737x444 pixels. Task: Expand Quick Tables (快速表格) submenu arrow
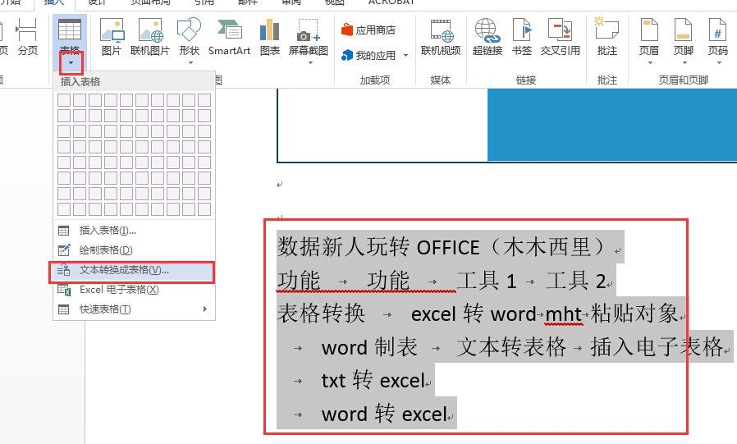(x=205, y=309)
